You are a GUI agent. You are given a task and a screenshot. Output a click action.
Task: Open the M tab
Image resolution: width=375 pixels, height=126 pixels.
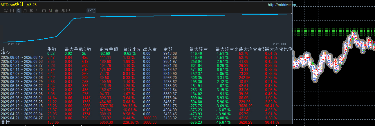point(50,11)
